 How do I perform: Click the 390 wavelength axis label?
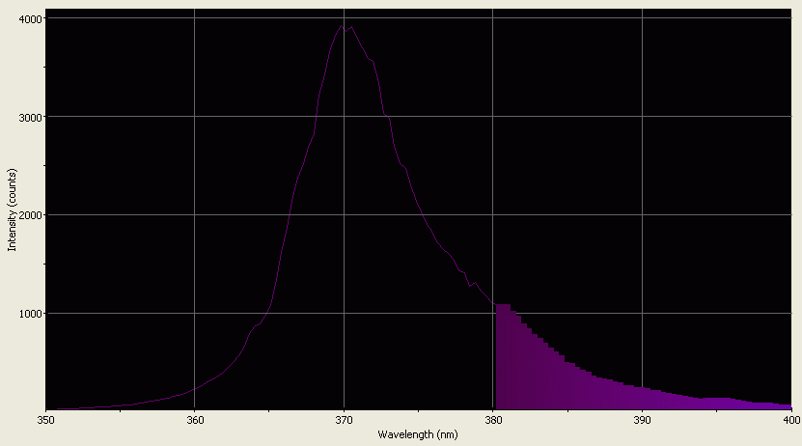(642, 420)
